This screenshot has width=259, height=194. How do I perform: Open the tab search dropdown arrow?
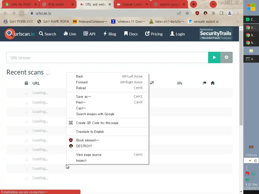pyautogui.click(x=213, y=4)
